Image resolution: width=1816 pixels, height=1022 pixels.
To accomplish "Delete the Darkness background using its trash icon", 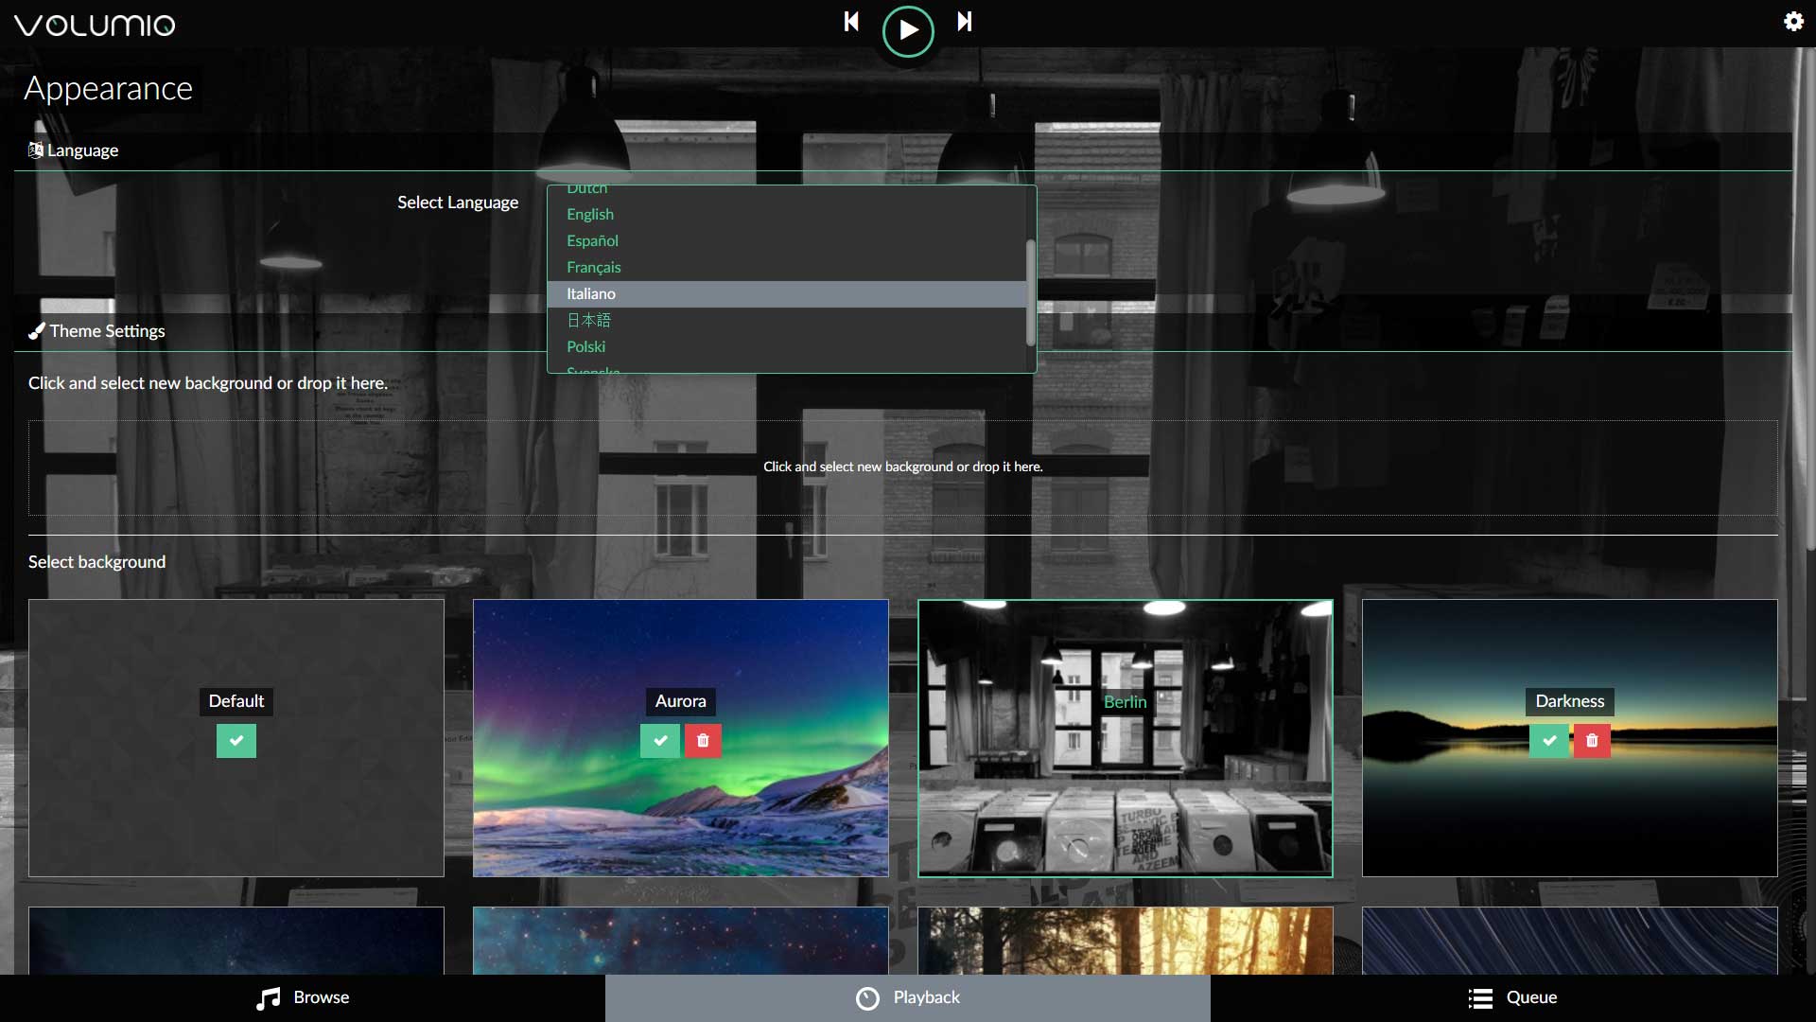I will click(1591, 741).
